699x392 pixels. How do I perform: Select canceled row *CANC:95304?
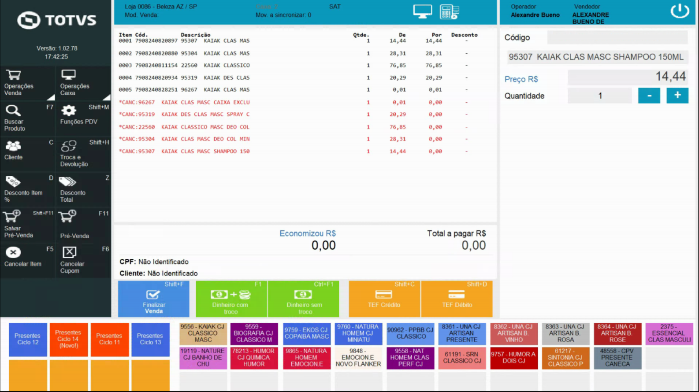(x=298, y=139)
